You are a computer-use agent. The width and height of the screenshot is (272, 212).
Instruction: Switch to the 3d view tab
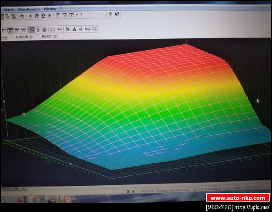[23, 188]
